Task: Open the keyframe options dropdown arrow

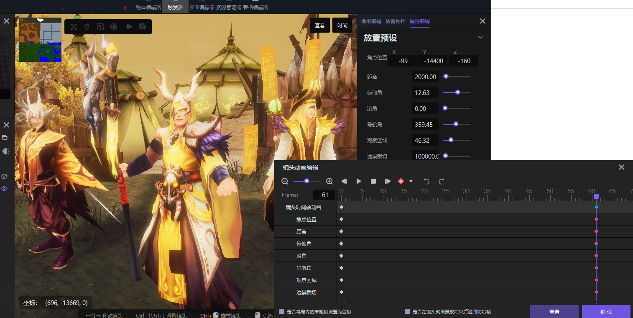Action: click(x=411, y=182)
